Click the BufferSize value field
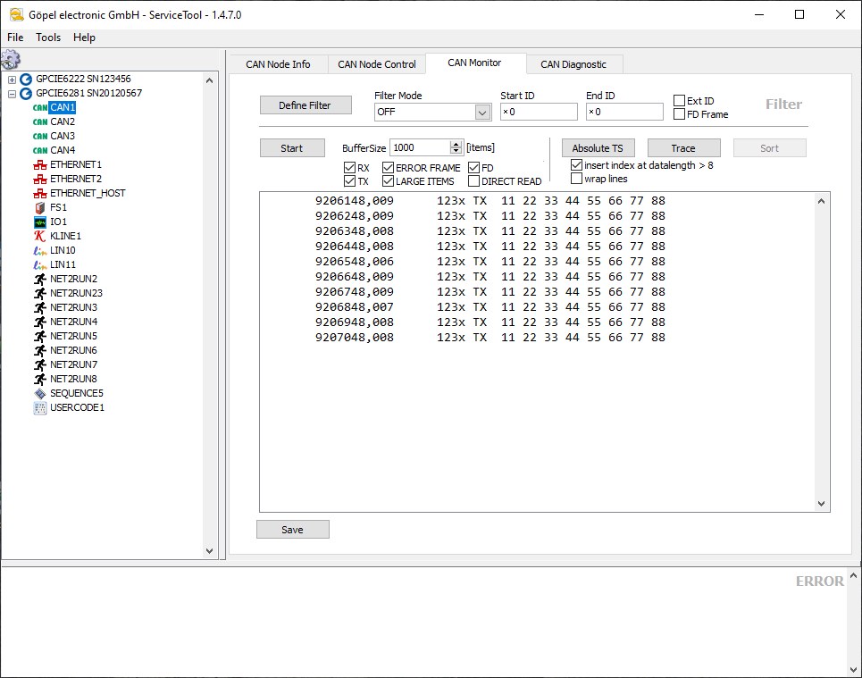 [421, 147]
